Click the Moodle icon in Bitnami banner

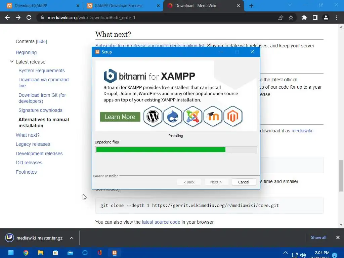click(213, 117)
